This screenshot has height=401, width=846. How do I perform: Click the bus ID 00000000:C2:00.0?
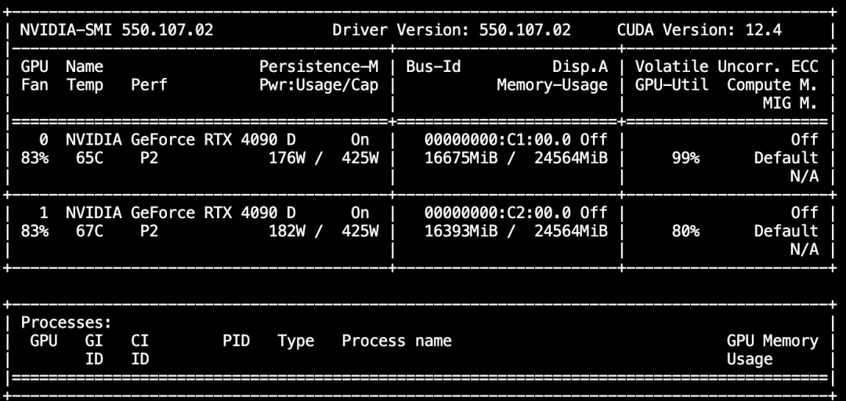click(x=497, y=213)
